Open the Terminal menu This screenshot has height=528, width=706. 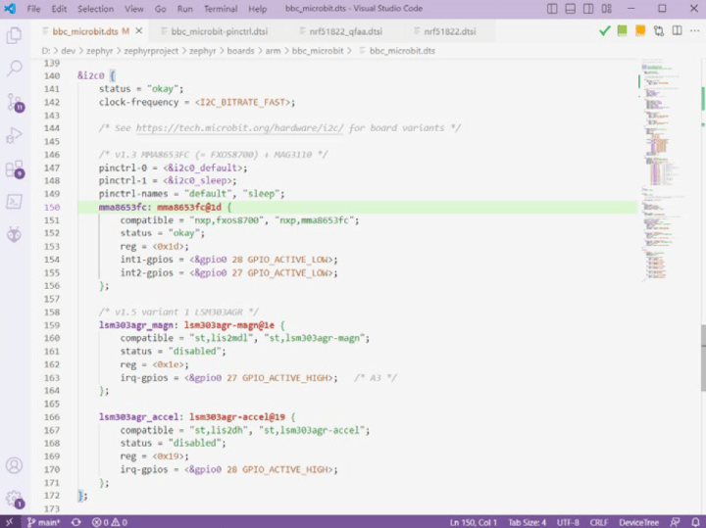[x=220, y=9]
